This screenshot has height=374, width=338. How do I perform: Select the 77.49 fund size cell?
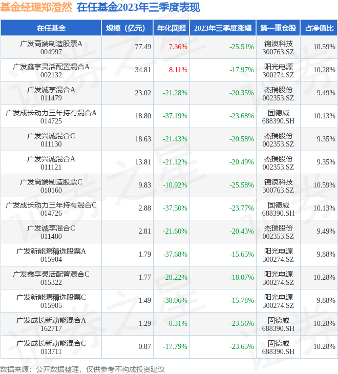[x=142, y=47]
